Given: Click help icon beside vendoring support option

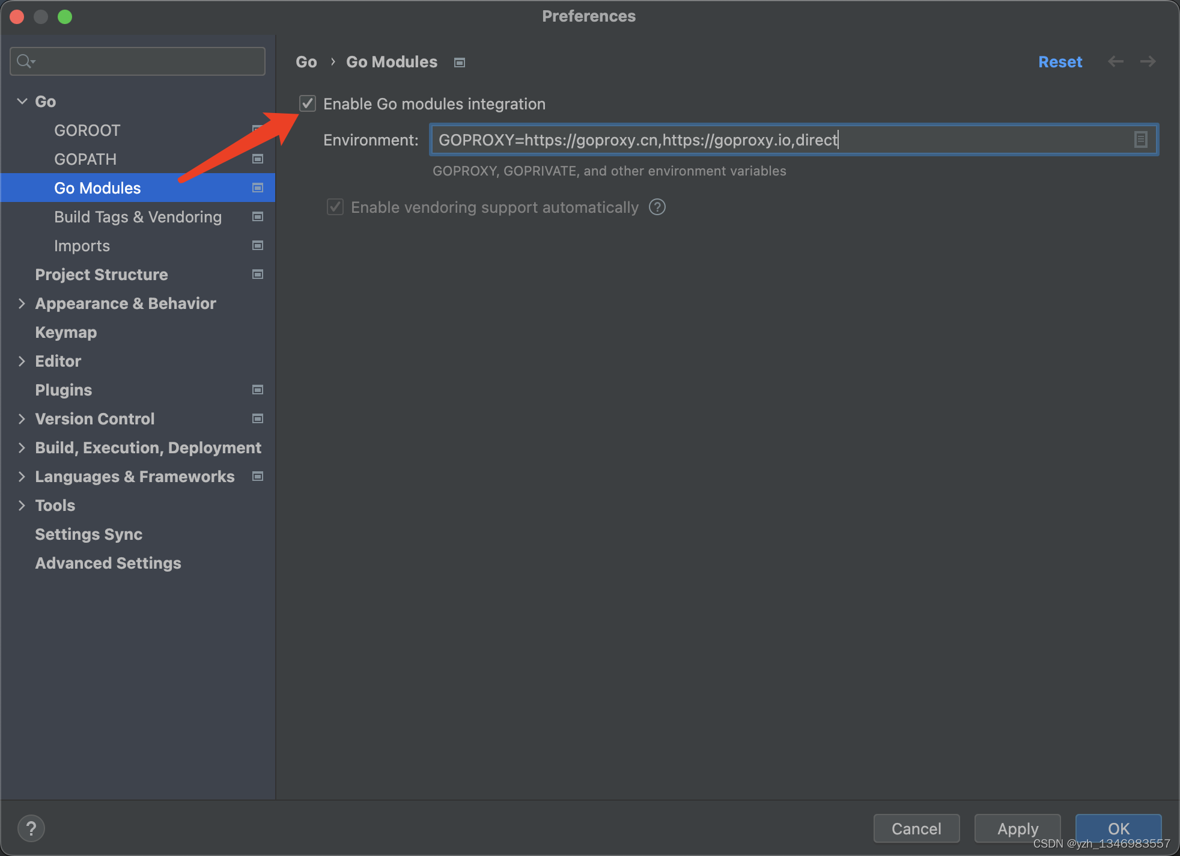Looking at the screenshot, I should coord(657,207).
